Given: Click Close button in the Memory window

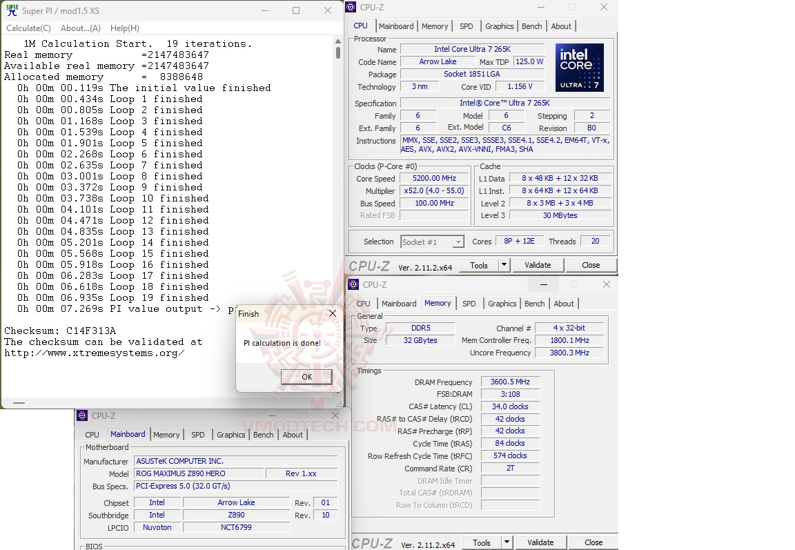Looking at the screenshot, I should click(593, 542).
